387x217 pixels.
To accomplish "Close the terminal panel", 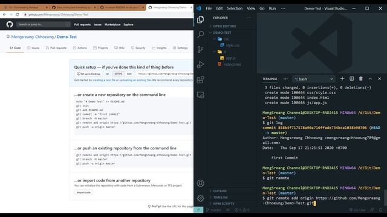I will coord(380,79).
